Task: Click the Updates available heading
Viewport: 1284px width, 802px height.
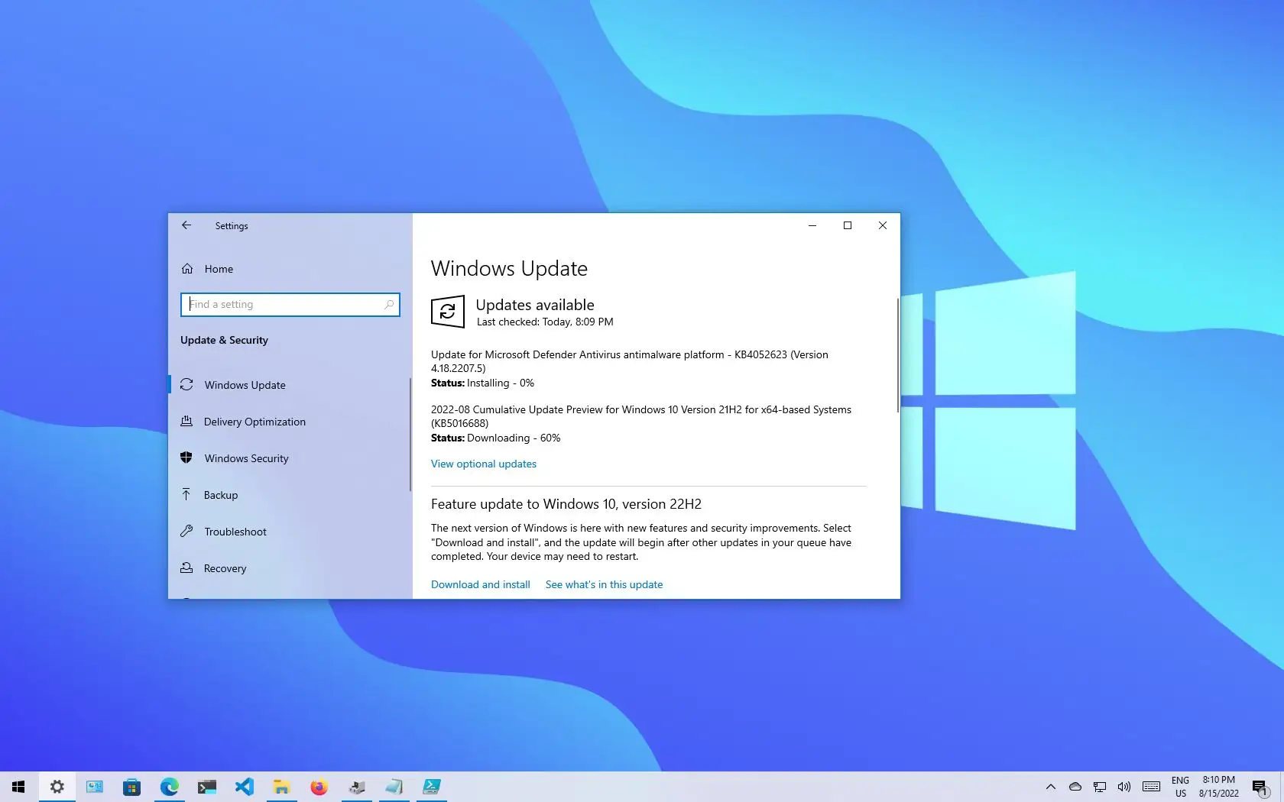Action: [x=535, y=305]
